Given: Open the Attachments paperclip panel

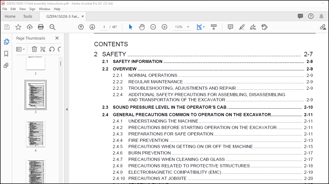Looking at the screenshot, I should pyautogui.click(x=6, y=66).
